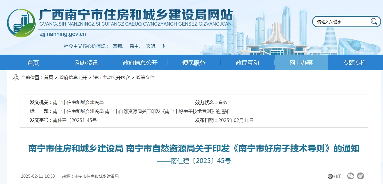The height and width of the screenshot is (184, 383).
Task: Click 政府信息公开 breadcrumb link
Action: [73, 78]
